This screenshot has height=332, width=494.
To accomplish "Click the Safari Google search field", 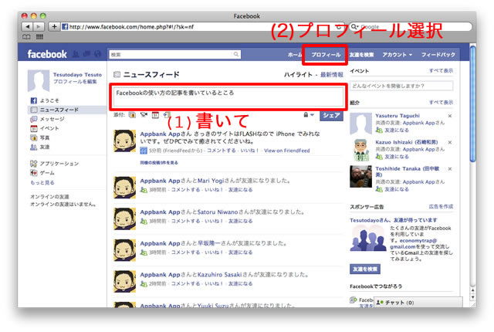I will click(411, 27).
